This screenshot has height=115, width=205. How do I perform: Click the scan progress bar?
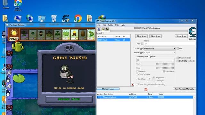point(149,31)
